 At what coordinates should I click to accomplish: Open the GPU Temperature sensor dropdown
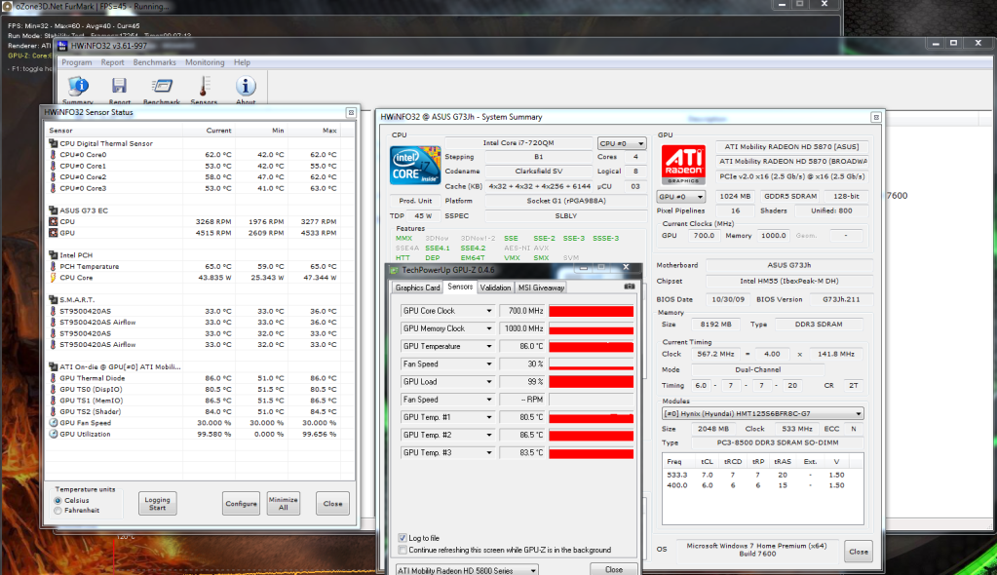[x=489, y=347]
